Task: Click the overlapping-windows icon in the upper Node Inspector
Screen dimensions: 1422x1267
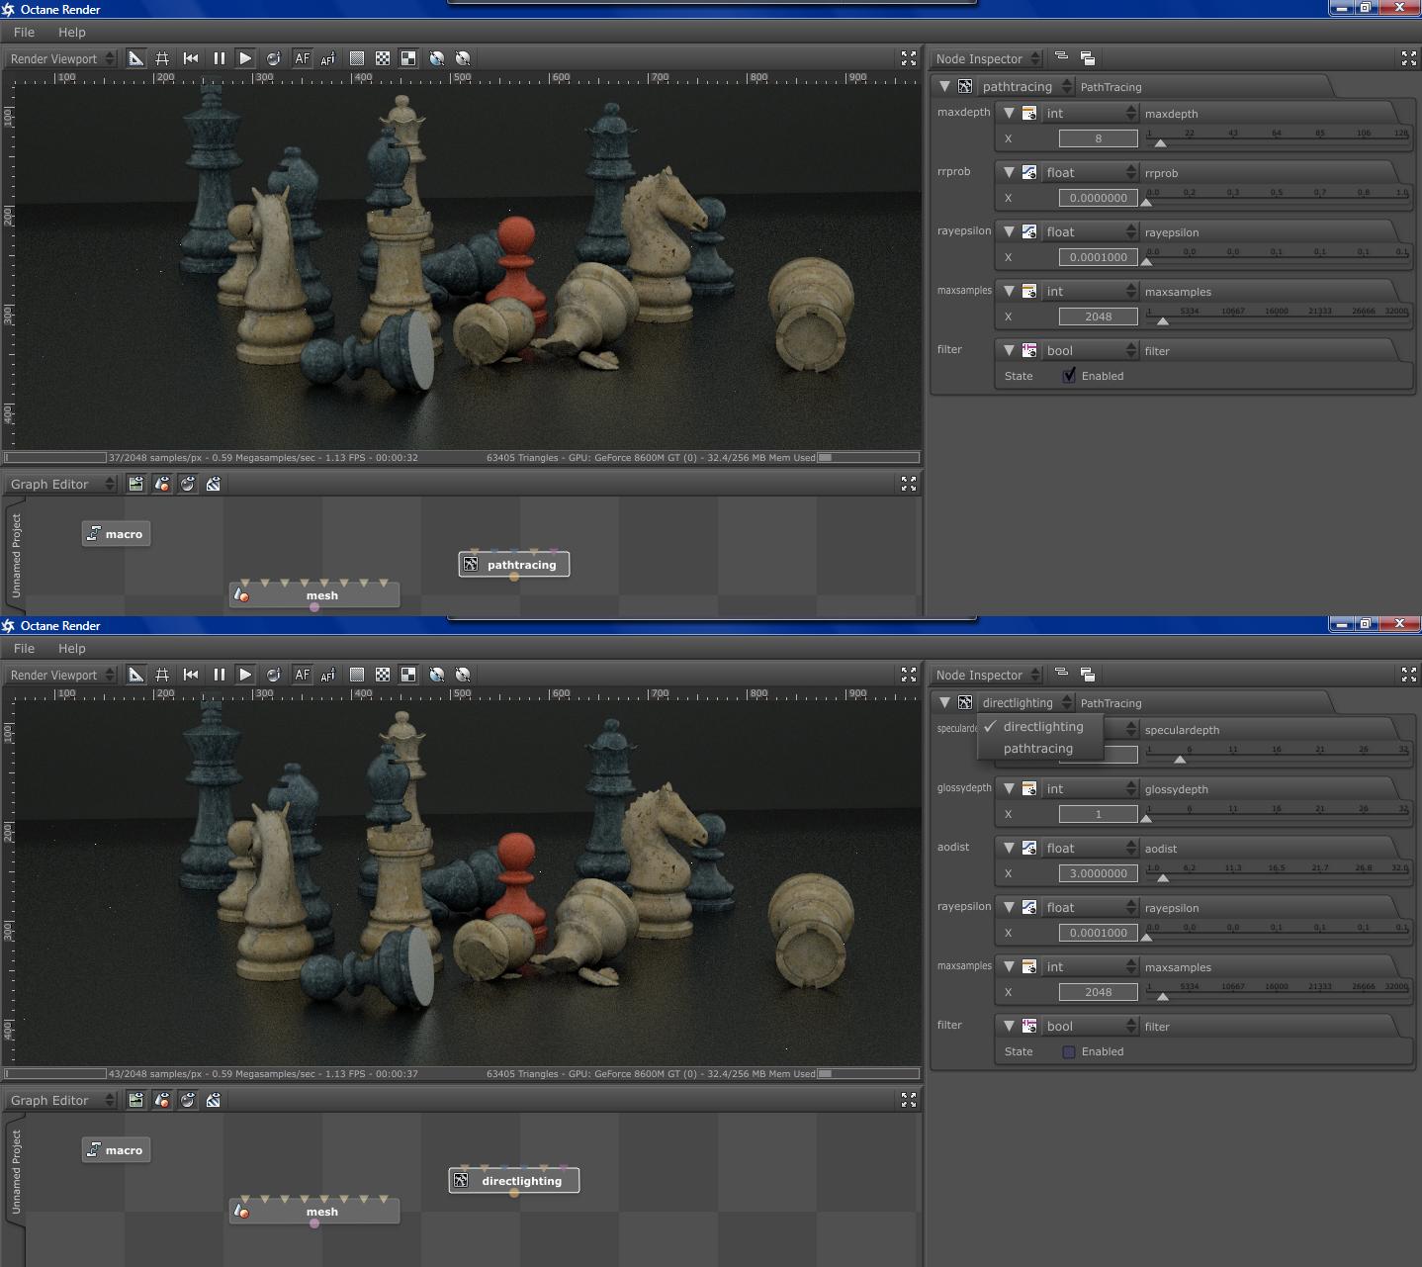Action: pos(1087,58)
